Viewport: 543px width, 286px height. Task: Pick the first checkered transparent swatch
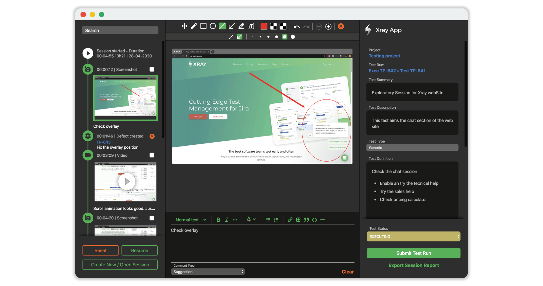click(x=273, y=26)
